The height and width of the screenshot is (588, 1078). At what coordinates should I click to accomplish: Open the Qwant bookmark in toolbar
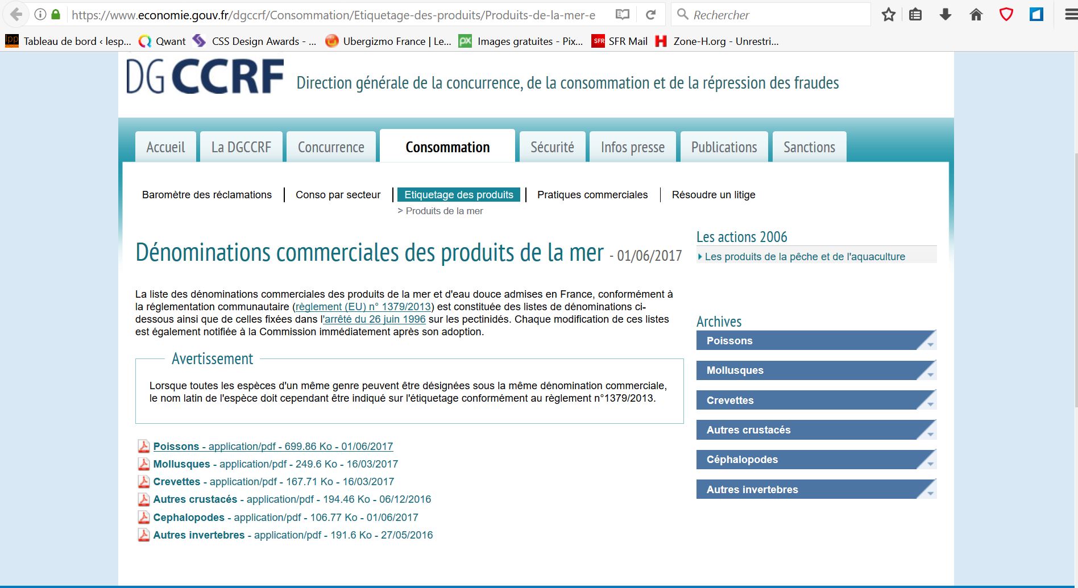(163, 41)
